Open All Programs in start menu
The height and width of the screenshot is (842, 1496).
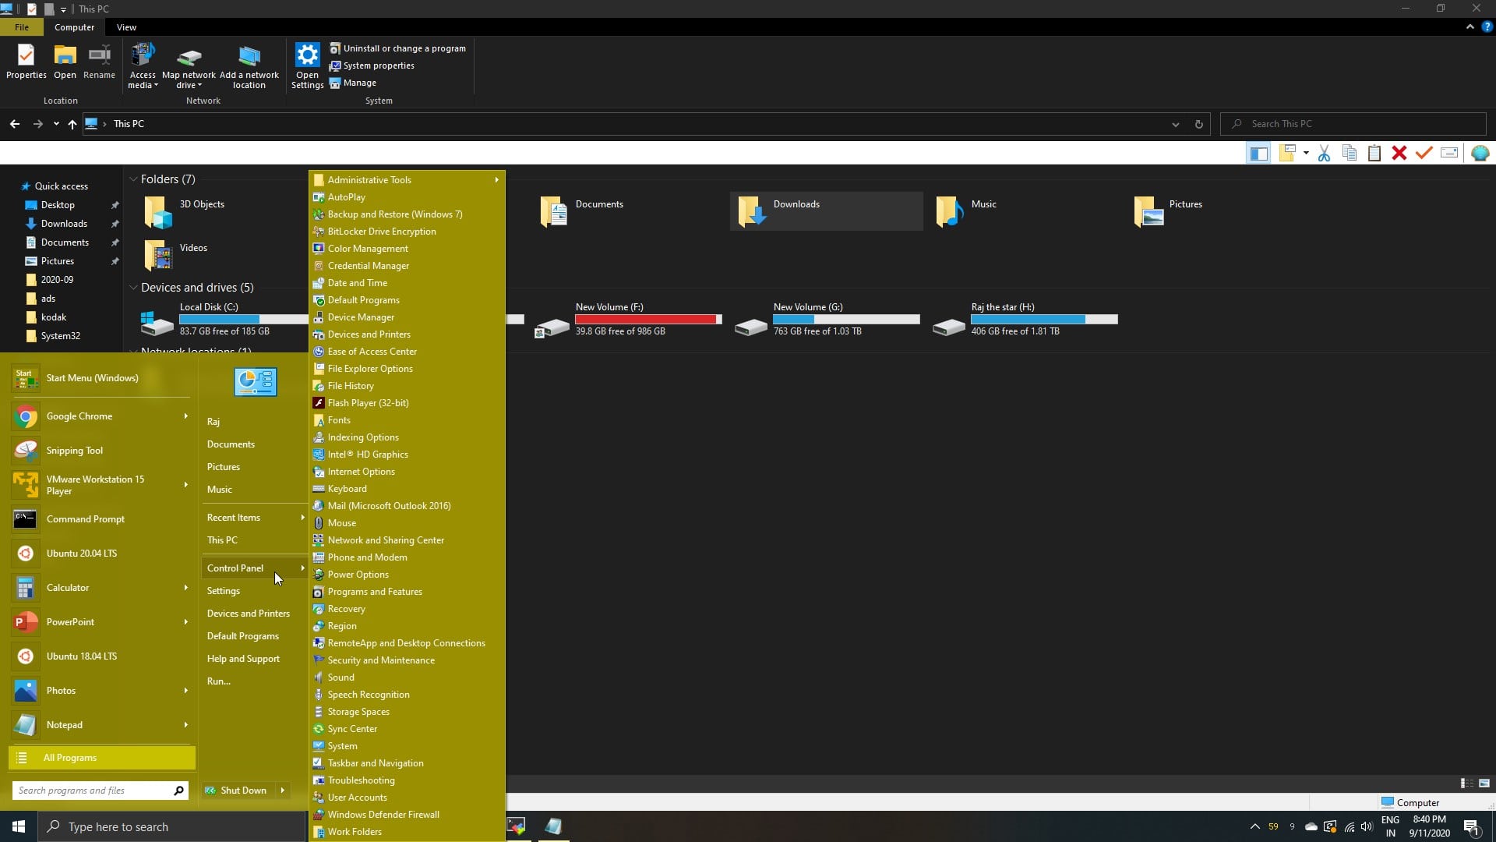(x=101, y=758)
